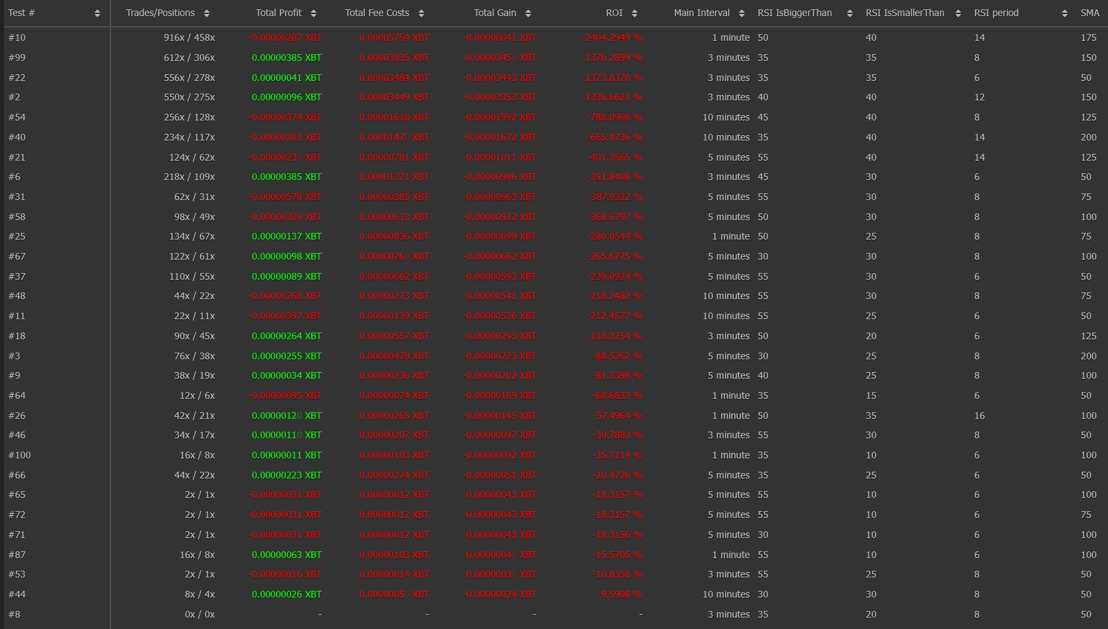Click the Total Profit header label
This screenshot has width=1108, height=629.
pyautogui.click(x=279, y=13)
